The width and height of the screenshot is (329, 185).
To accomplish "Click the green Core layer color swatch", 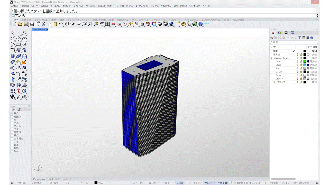I will point(305,62).
